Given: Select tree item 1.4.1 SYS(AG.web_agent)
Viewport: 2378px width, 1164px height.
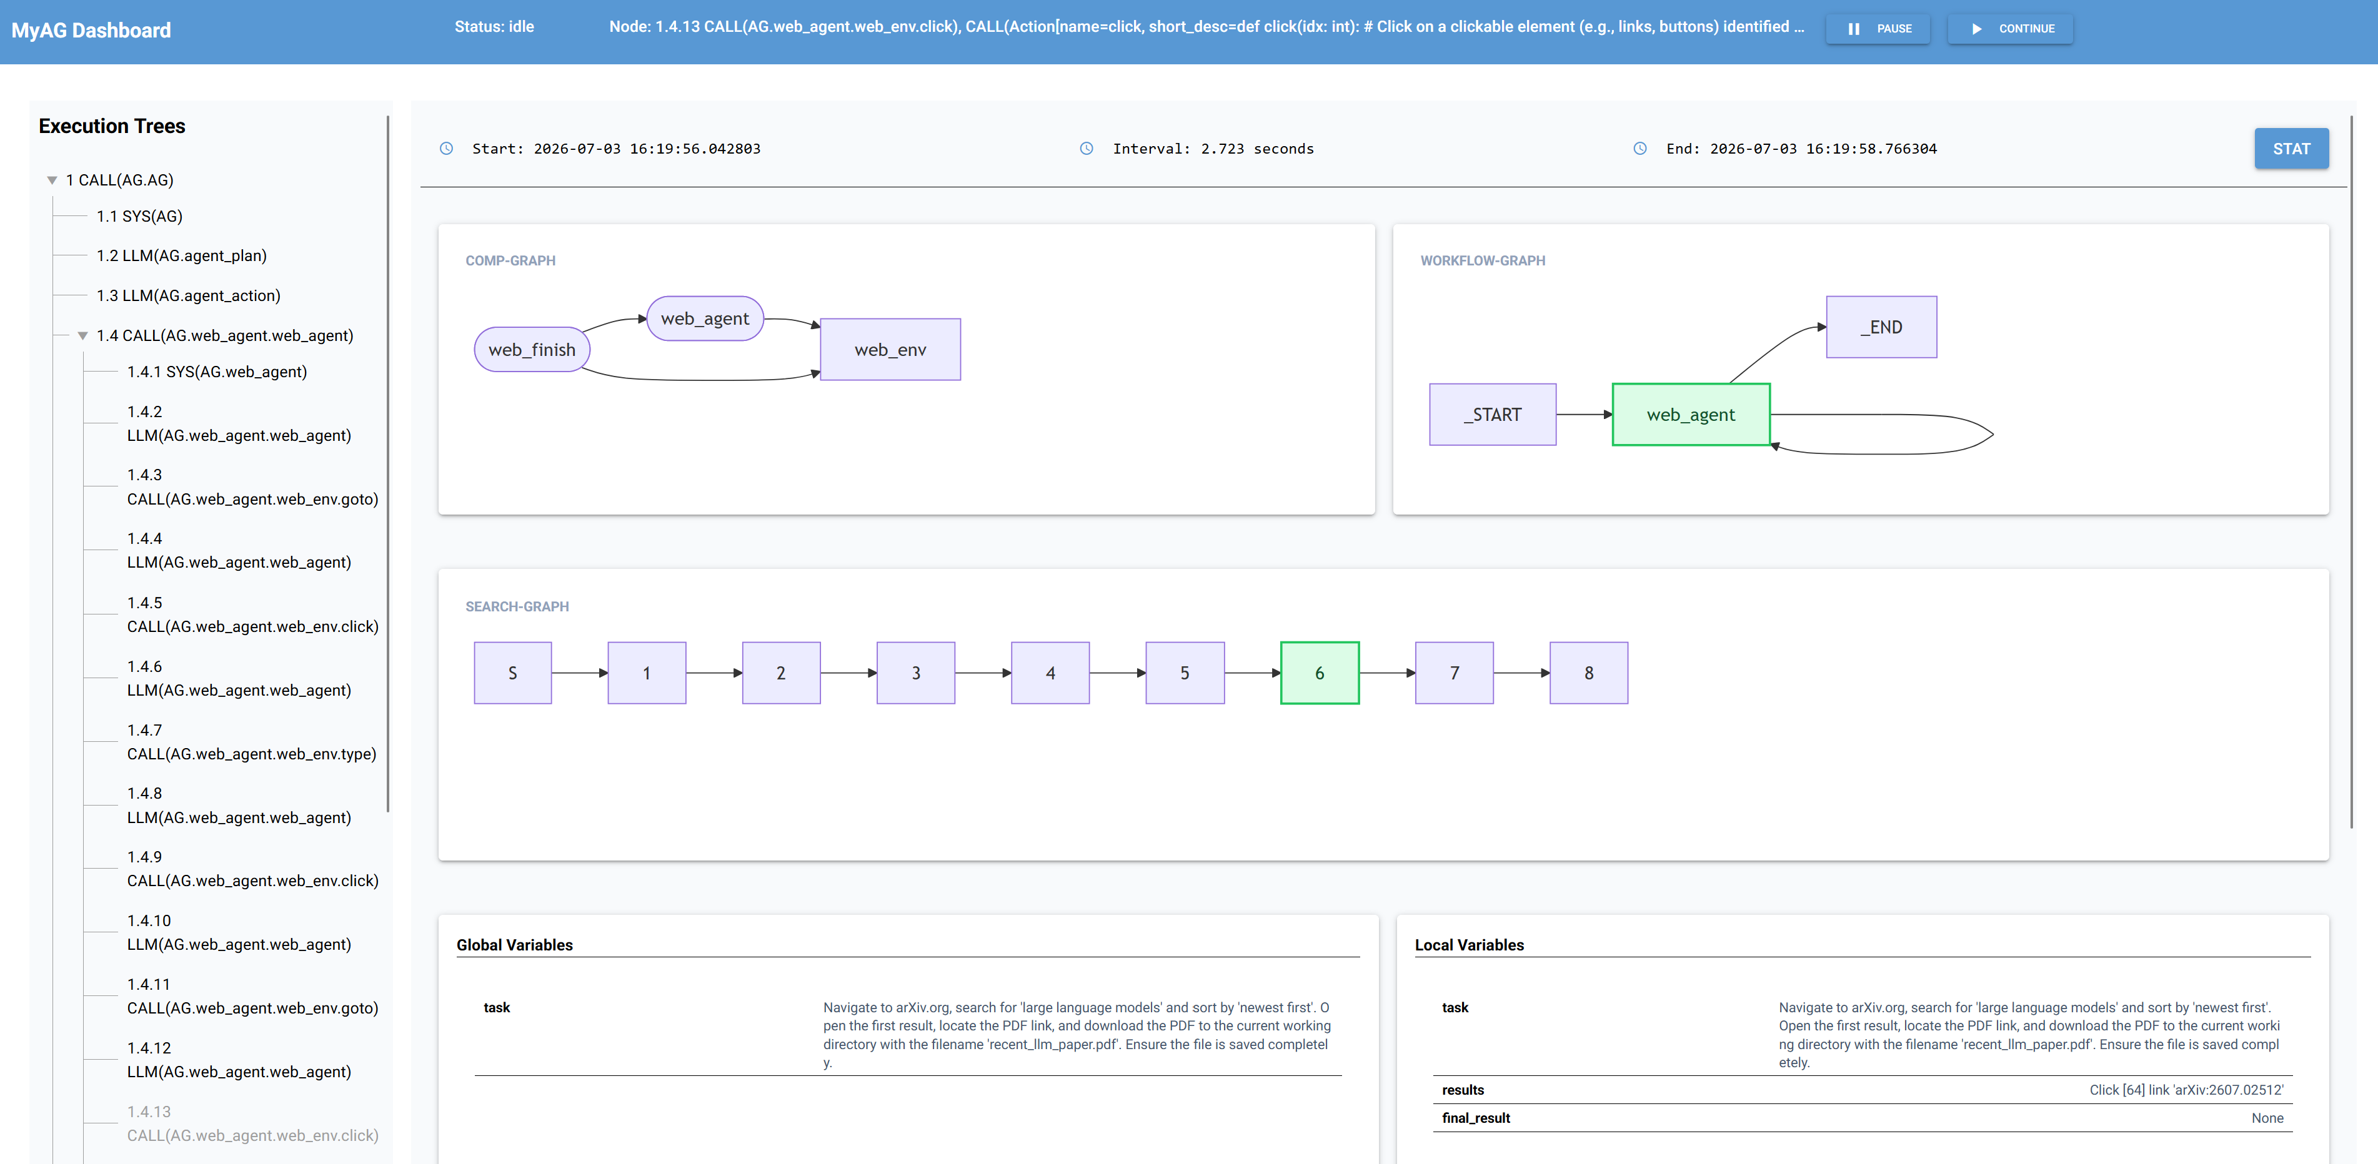Looking at the screenshot, I should (x=217, y=372).
